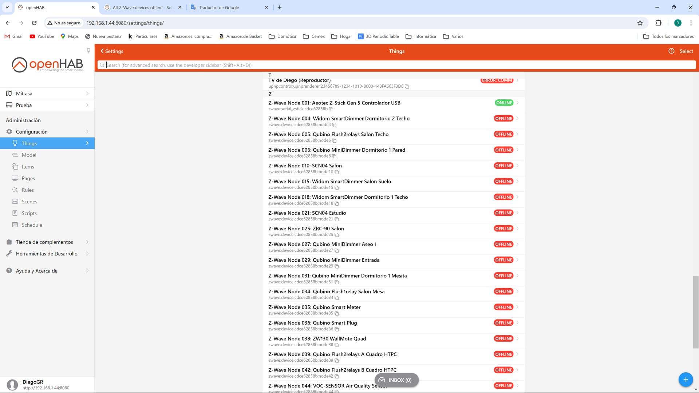The width and height of the screenshot is (699, 393).
Task: Select Things in sidebar
Action: [47, 143]
